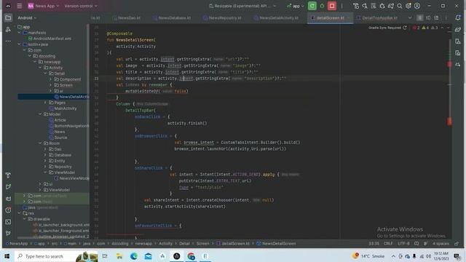Show more tool windows via the ellipsis
This screenshot has width=466, height=262.
(x=8, y=41)
